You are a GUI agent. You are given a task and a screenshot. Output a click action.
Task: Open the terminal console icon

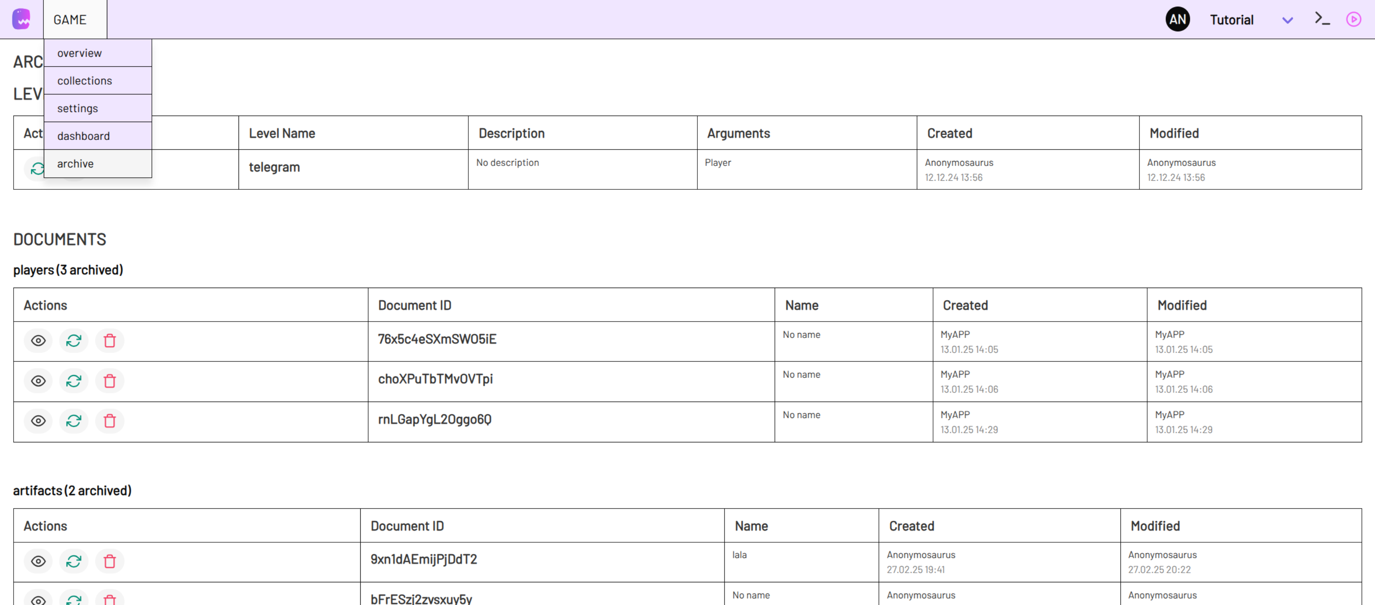point(1322,19)
